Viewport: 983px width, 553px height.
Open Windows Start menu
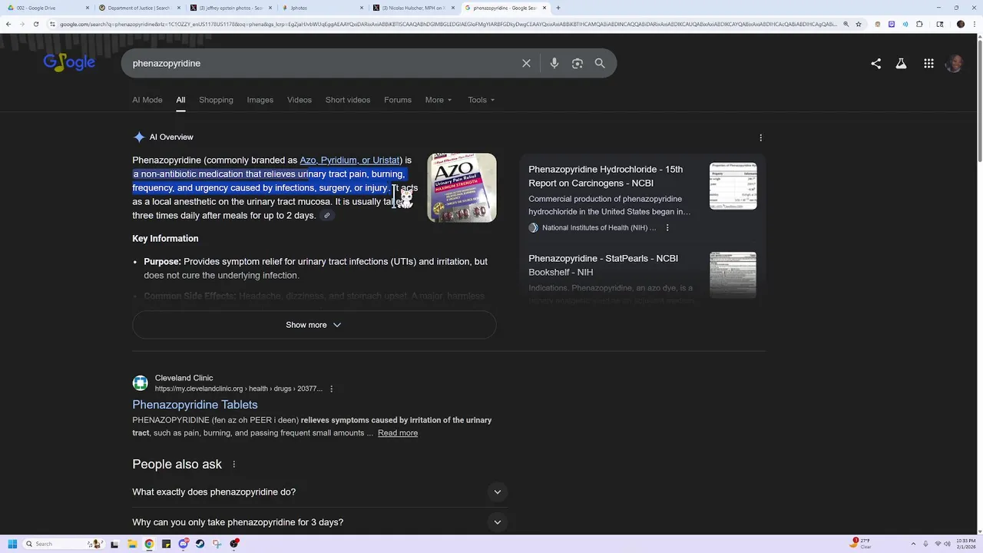[12, 544]
